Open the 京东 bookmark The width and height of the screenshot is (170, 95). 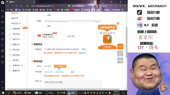pyautogui.click(x=49, y=10)
